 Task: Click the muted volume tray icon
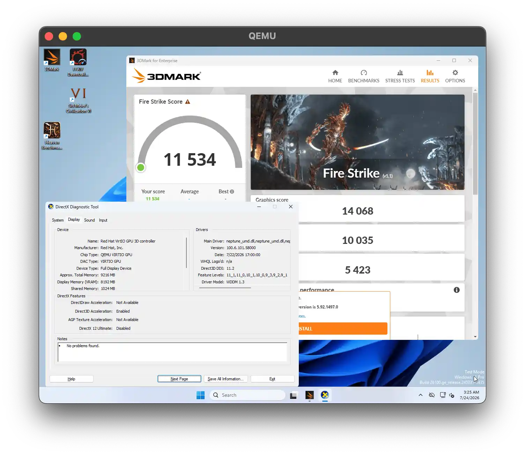tap(452, 395)
